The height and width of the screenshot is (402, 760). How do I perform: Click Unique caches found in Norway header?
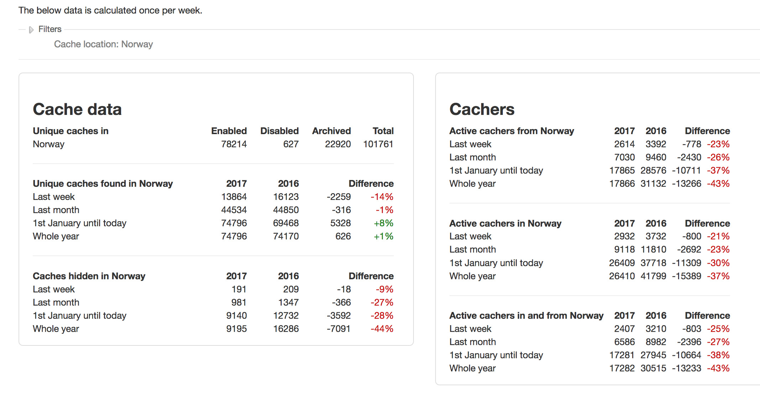[103, 184]
